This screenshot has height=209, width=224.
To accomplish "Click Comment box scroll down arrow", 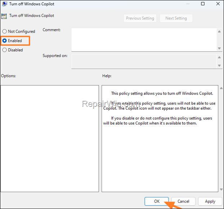I will click(219, 48).
